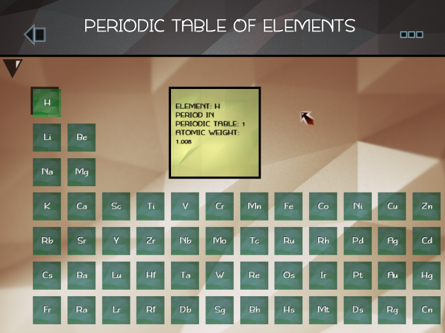Click the Zn element tile
Viewport: 445px width, 333px height.
click(427, 206)
